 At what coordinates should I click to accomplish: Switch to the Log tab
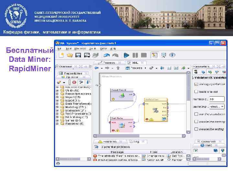[136, 141]
